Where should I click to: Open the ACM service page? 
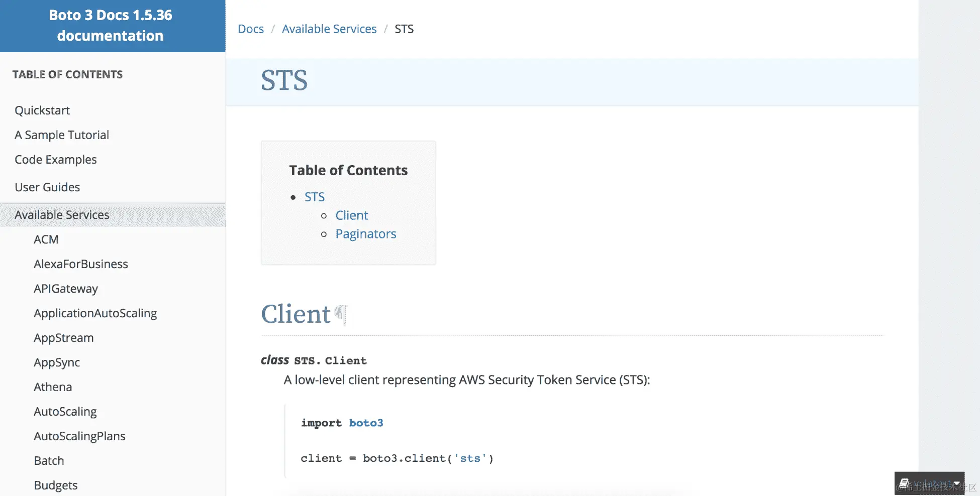tap(46, 239)
